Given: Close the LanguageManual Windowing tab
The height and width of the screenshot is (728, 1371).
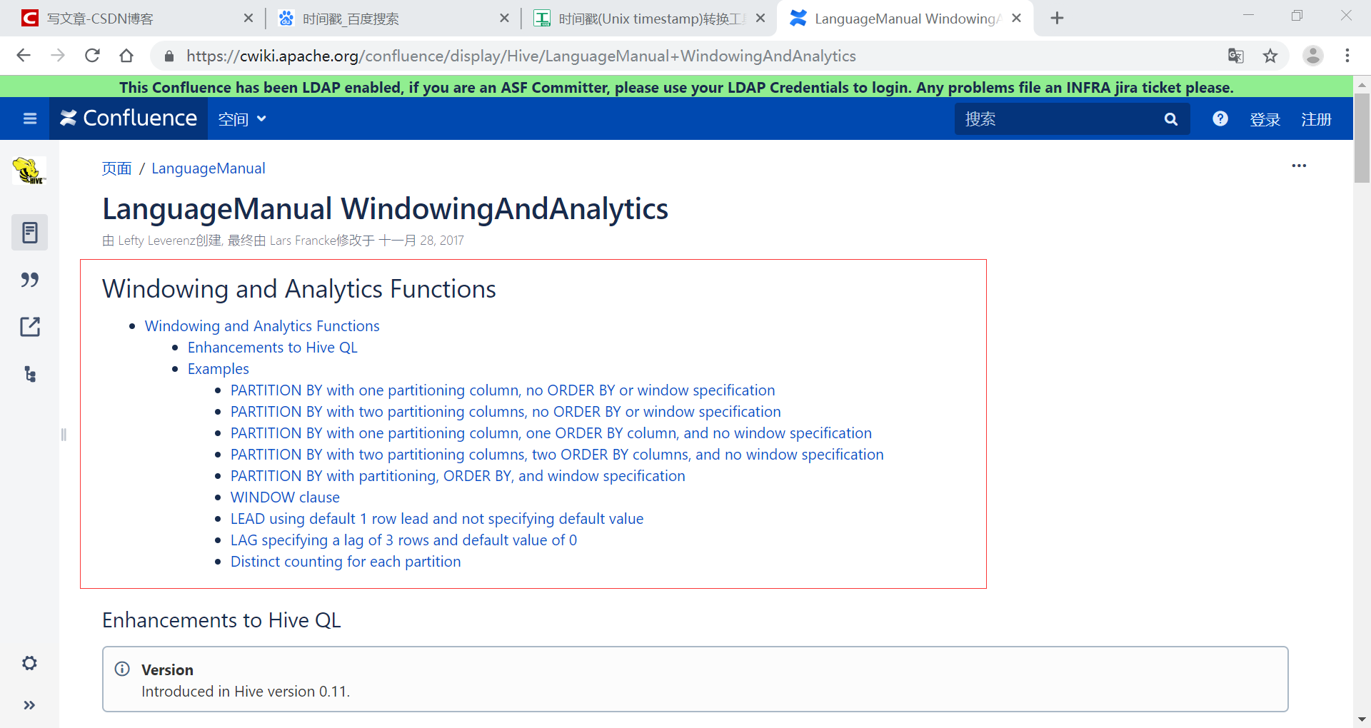Looking at the screenshot, I should (1017, 19).
